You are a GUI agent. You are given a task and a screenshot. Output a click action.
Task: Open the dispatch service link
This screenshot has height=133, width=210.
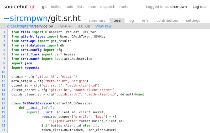[x=108, y=7]
